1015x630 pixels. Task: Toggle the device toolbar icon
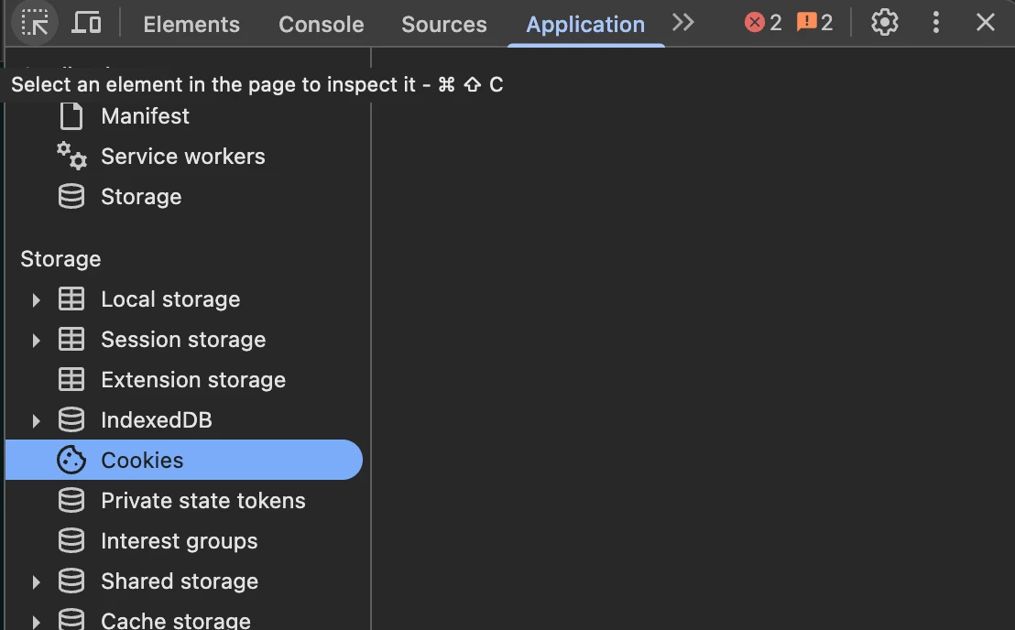coord(87,23)
